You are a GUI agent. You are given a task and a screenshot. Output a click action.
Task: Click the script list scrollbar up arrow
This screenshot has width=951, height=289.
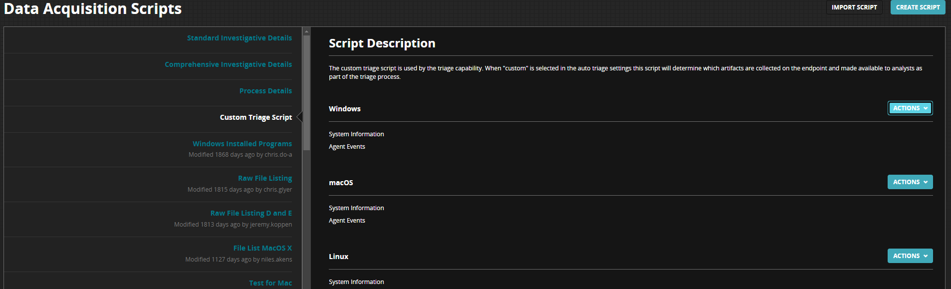click(x=306, y=31)
